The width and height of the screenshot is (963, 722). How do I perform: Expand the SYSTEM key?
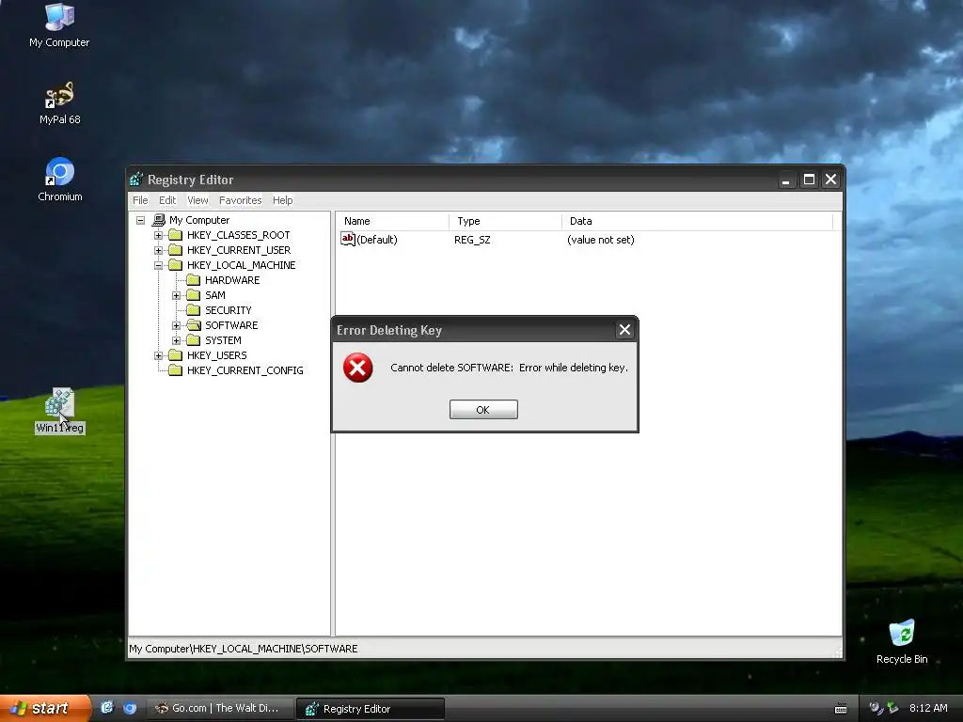(x=176, y=340)
